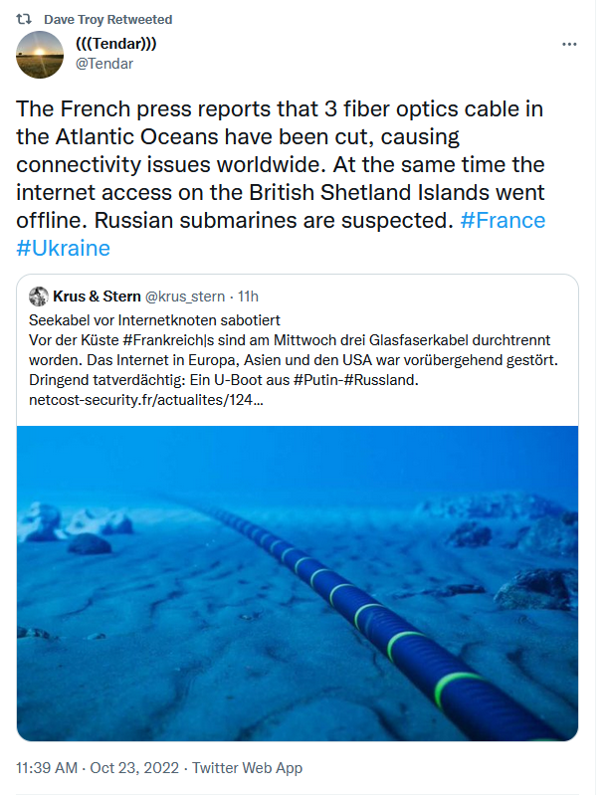Image resolution: width=607 pixels, height=795 pixels.
Task: Click Tendar's sunset profile avatar
Action: click(40, 55)
